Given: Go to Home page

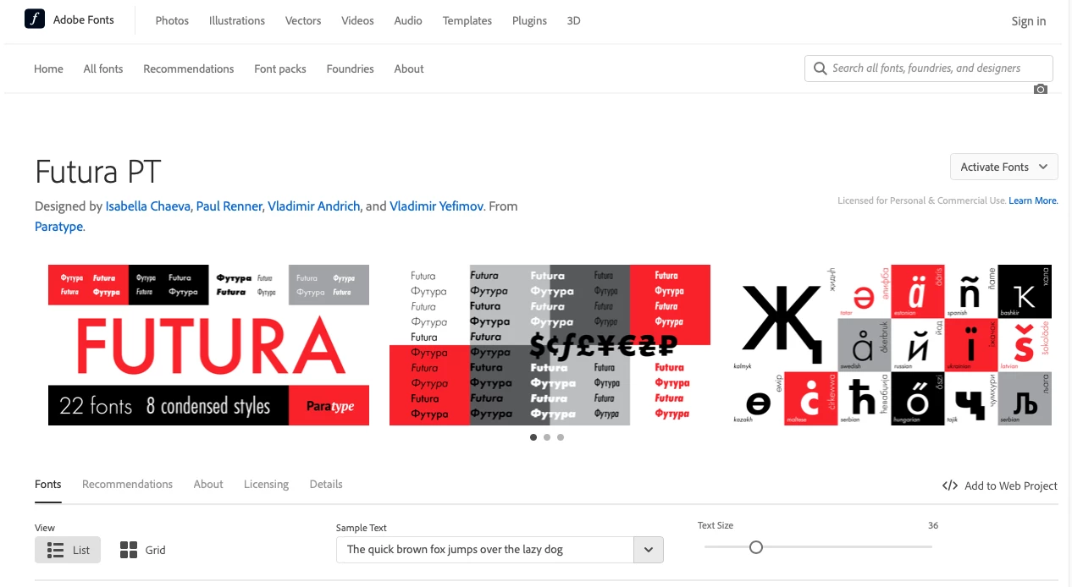Looking at the screenshot, I should click(x=48, y=69).
